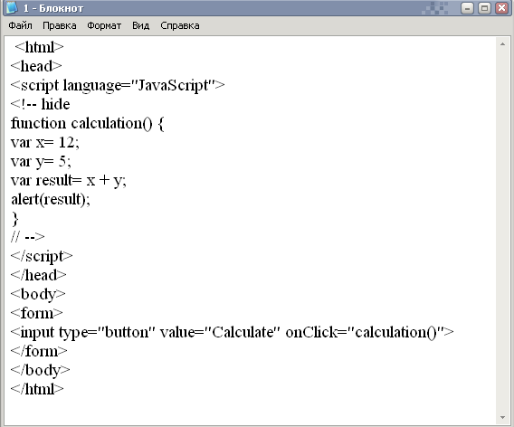Click the 'alert(result);' line
This screenshot has height=427, width=514.
[51, 199]
